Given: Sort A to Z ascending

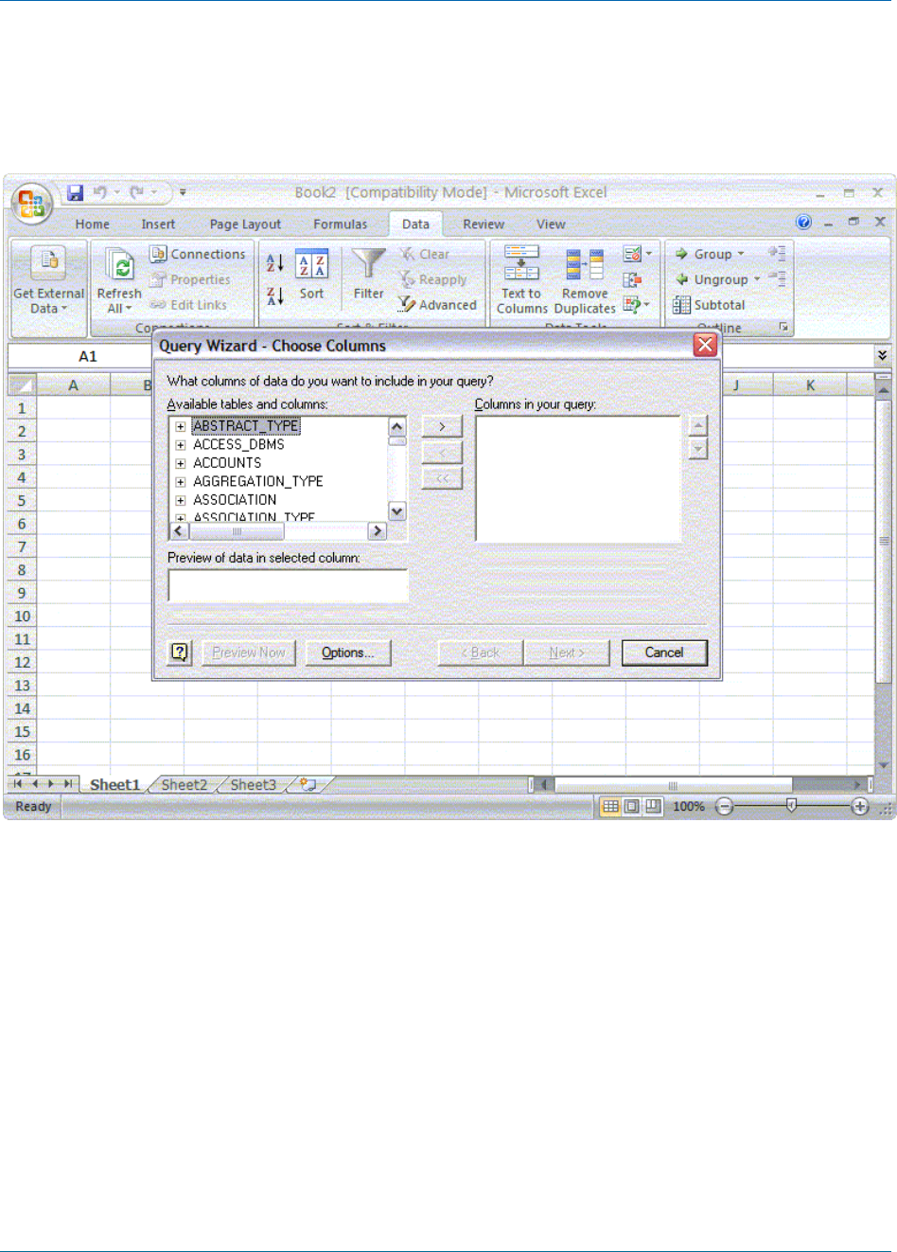Looking at the screenshot, I should pyautogui.click(x=274, y=262).
